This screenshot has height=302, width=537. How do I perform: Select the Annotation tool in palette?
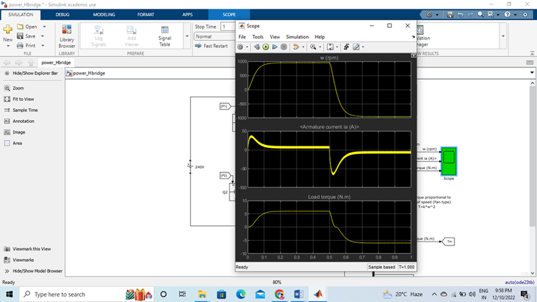19,121
